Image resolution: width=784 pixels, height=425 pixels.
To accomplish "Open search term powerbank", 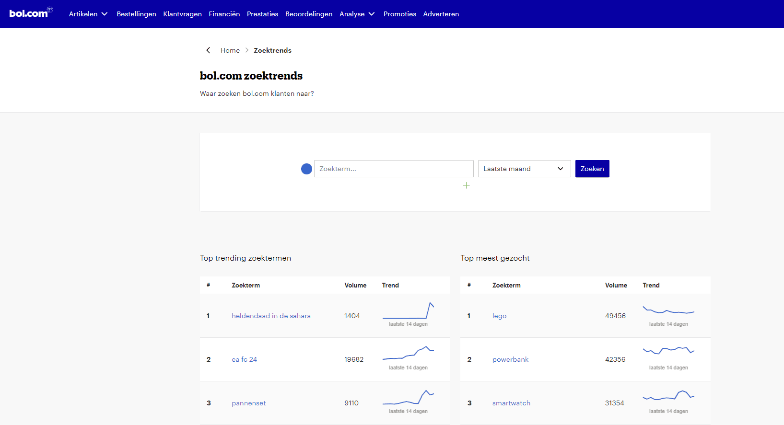I will (510, 359).
